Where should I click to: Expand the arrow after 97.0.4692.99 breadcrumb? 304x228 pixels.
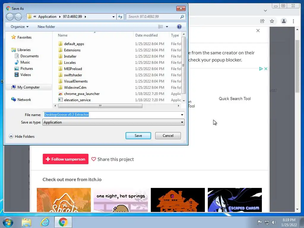[85, 17]
